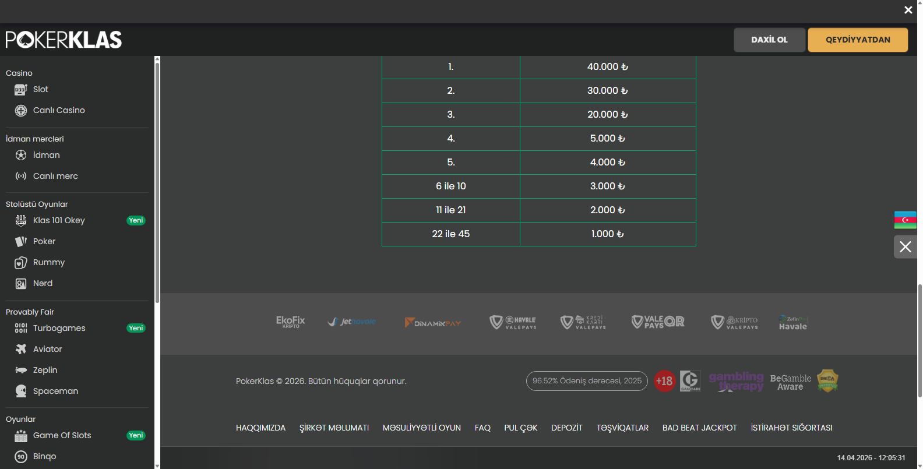Open the FAQ footer link
Image resolution: width=923 pixels, height=469 pixels.
pos(482,428)
